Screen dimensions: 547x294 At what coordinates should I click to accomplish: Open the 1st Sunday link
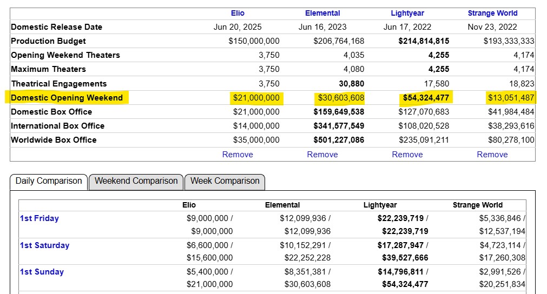[x=42, y=272]
